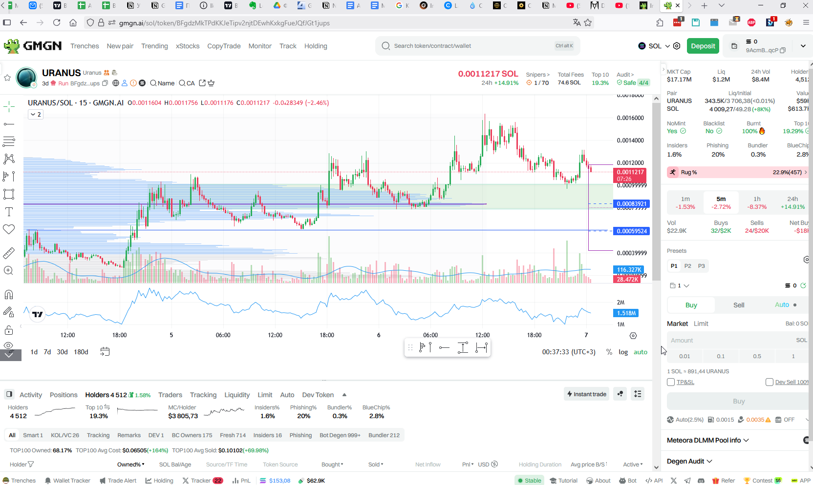Click the green Deposit button
Screen dimensions: 813x485
(x=703, y=46)
